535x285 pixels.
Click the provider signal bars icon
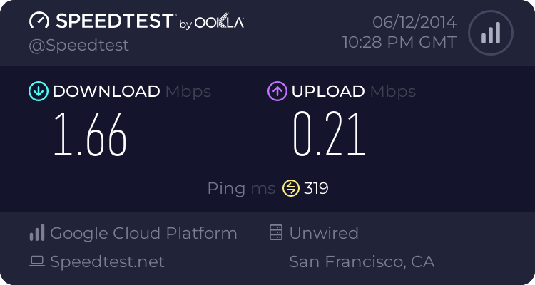(37, 232)
